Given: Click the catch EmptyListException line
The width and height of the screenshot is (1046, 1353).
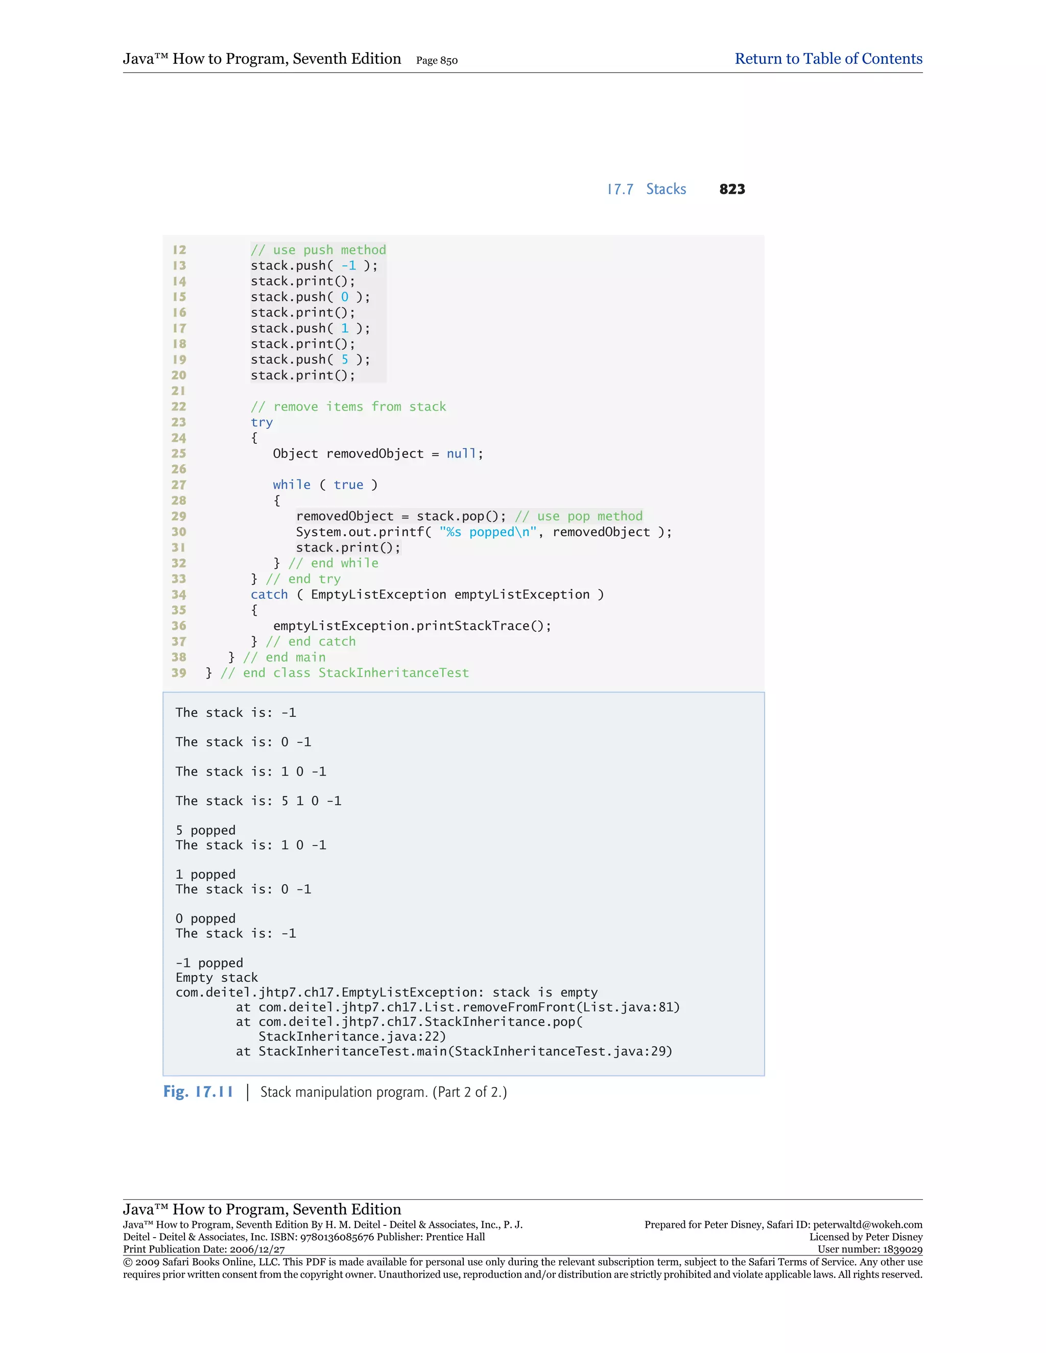Looking at the screenshot, I should 426,594.
